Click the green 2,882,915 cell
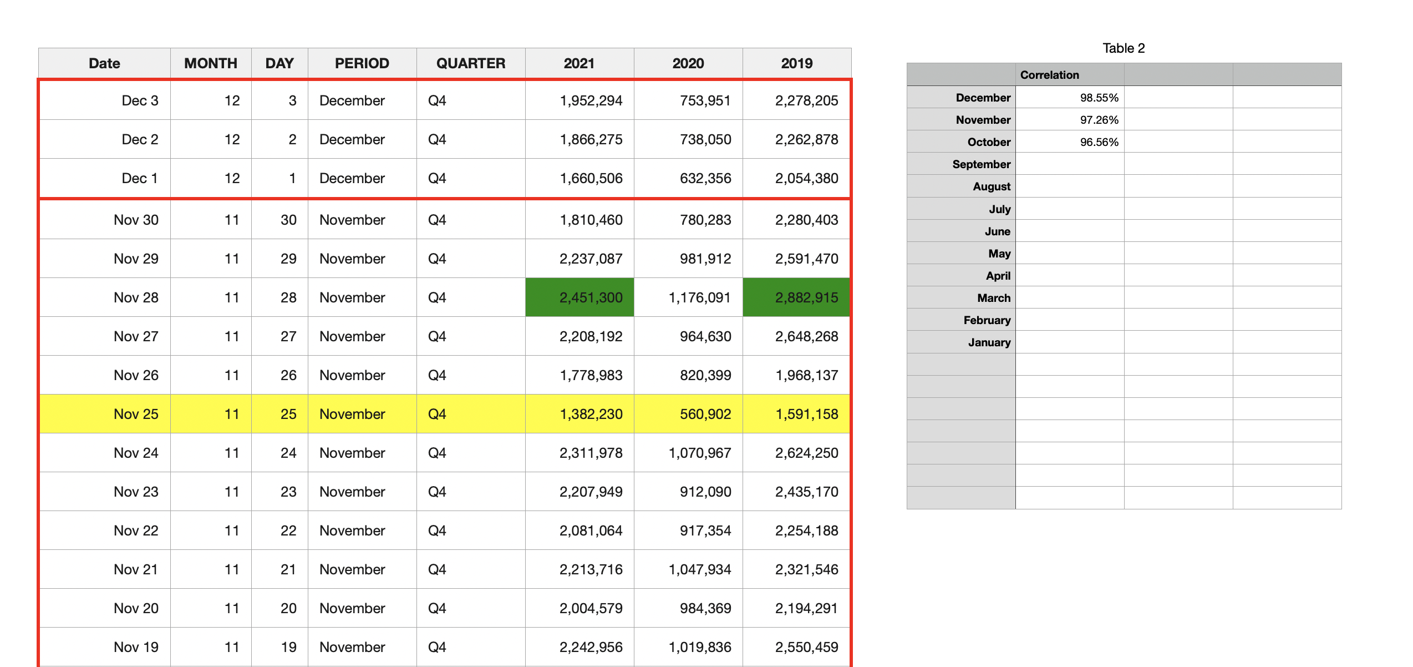The image size is (1413, 667). [797, 297]
